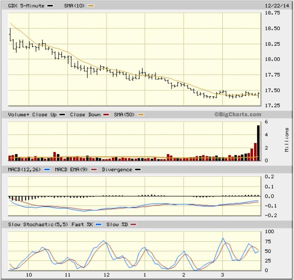Click the red Close Down legend marker
This screenshot has width=294, height=280.
[106, 115]
